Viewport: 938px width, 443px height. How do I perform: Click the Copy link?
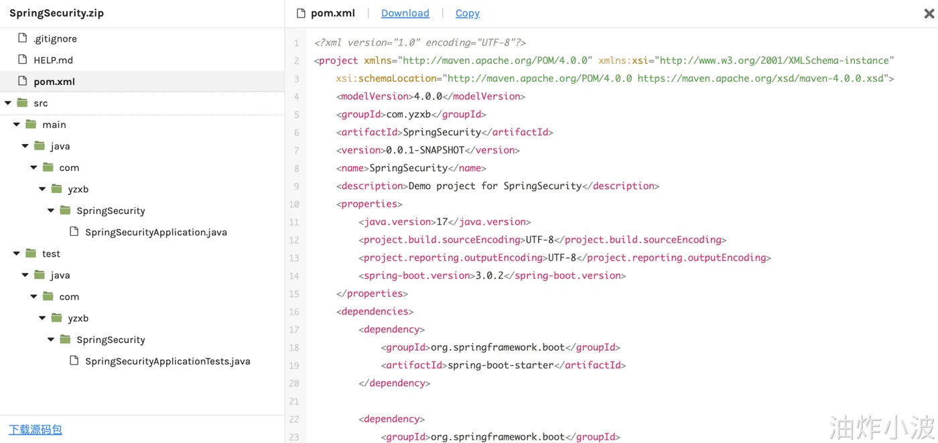(x=467, y=13)
